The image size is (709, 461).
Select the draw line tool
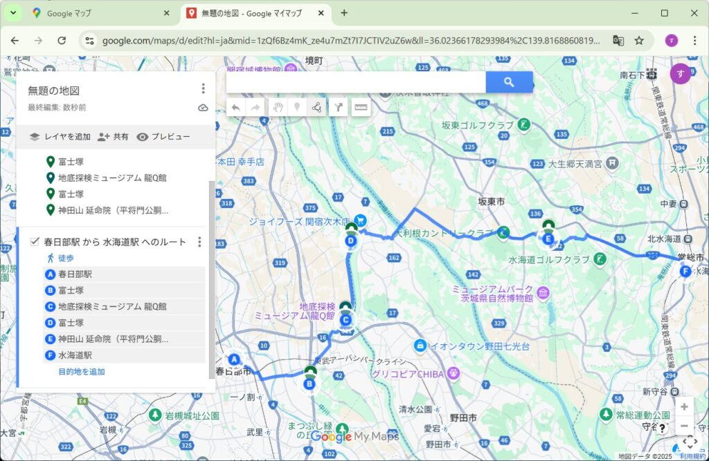click(317, 107)
